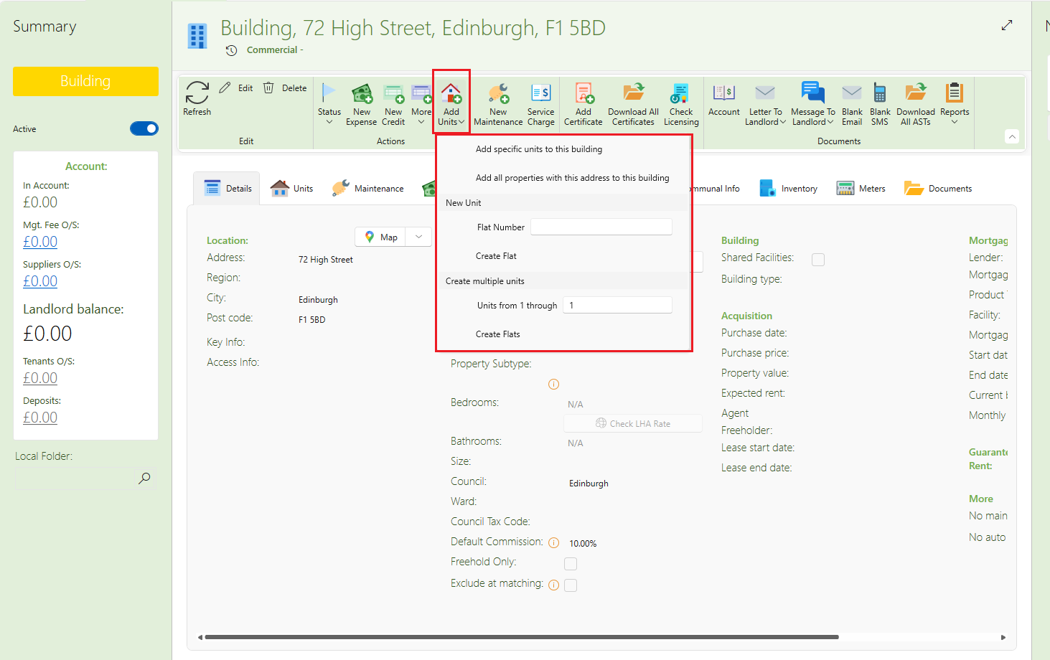Click the New Credit icon
The image size is (1050, 660).
pos(393,93)
